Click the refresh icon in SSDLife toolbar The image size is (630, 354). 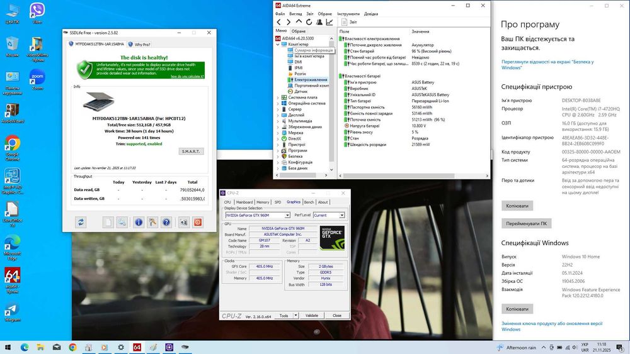[81, 222]
